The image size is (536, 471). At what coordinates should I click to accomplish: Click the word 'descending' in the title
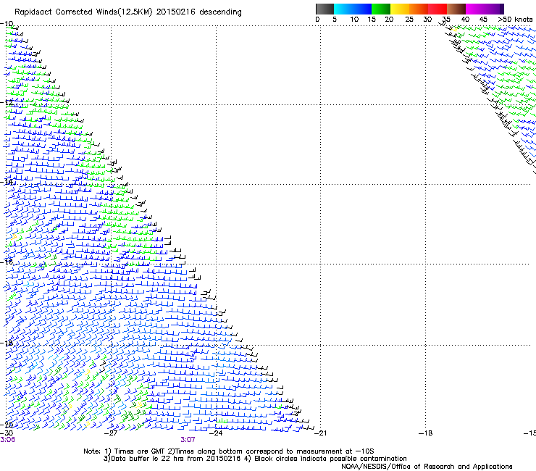click(x=220, y=12)
